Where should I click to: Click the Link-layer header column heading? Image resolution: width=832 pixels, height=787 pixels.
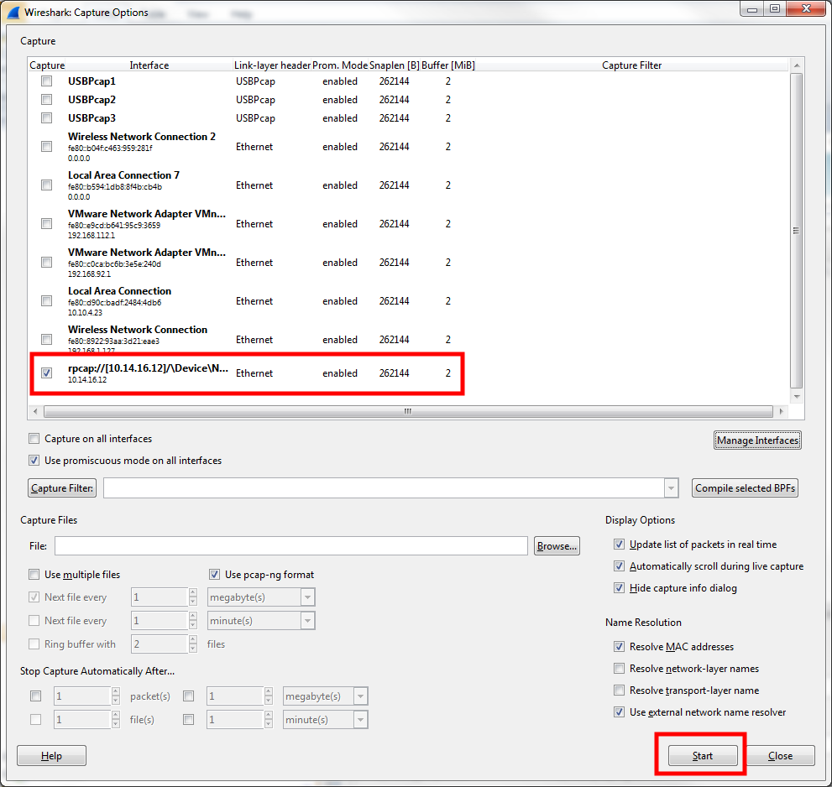(272, 65)
